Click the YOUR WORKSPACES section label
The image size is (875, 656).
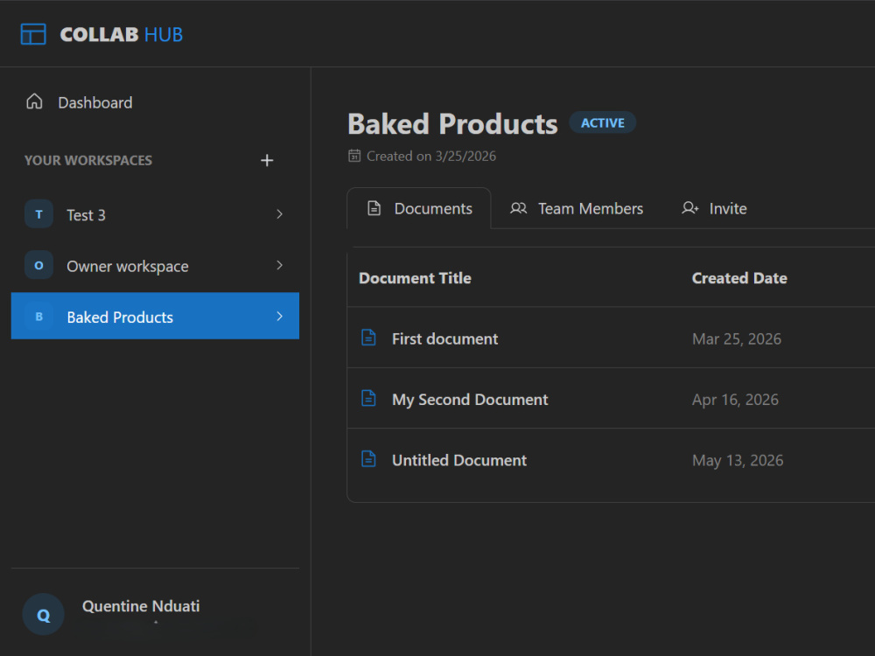pyautogui.click(x=88, y=161)
